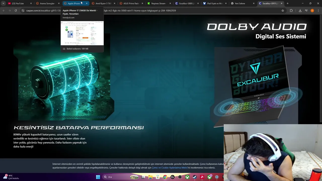The height and width of the screenshot is (181, 322).
Task: Open the browser extensions menu
Action: tap(291, 11)
